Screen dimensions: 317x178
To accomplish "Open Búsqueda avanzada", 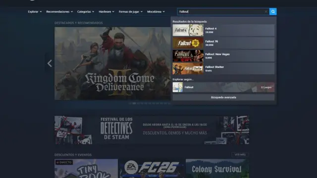I will (x=223, y=97).
